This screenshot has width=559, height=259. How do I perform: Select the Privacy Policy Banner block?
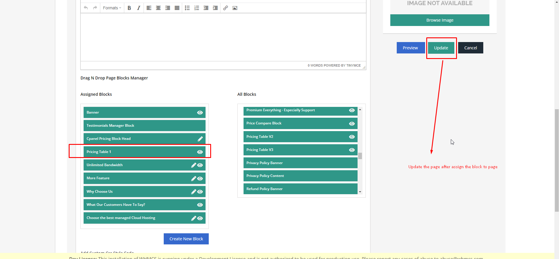click(300, 163)
